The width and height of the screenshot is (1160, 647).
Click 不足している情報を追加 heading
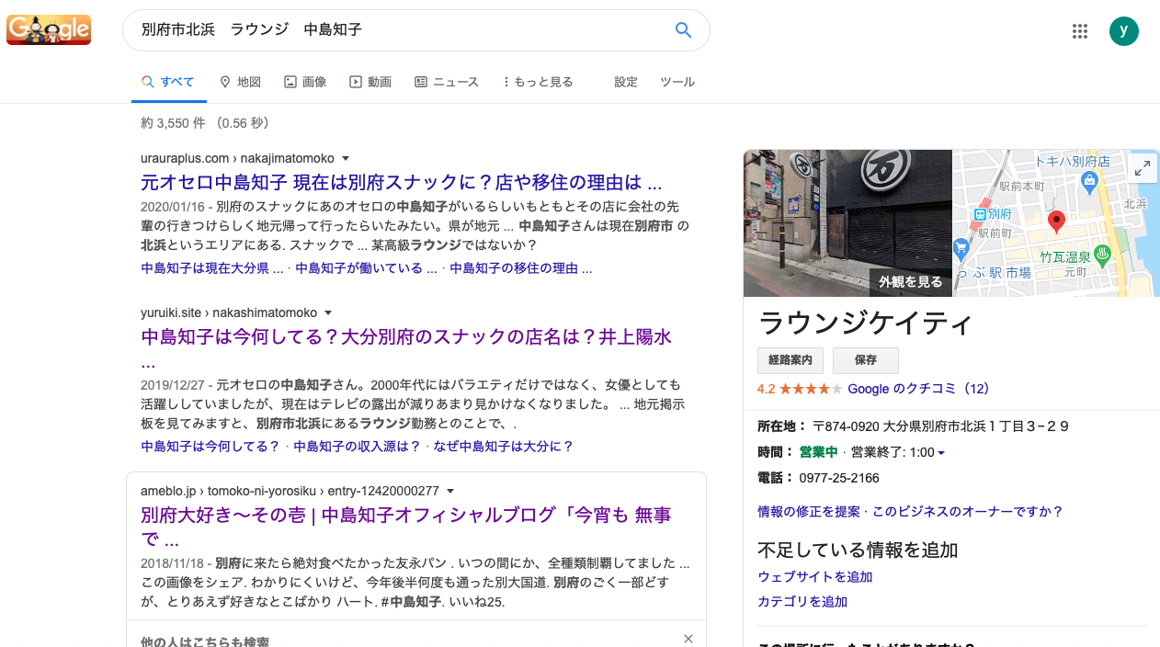(858, 551)
